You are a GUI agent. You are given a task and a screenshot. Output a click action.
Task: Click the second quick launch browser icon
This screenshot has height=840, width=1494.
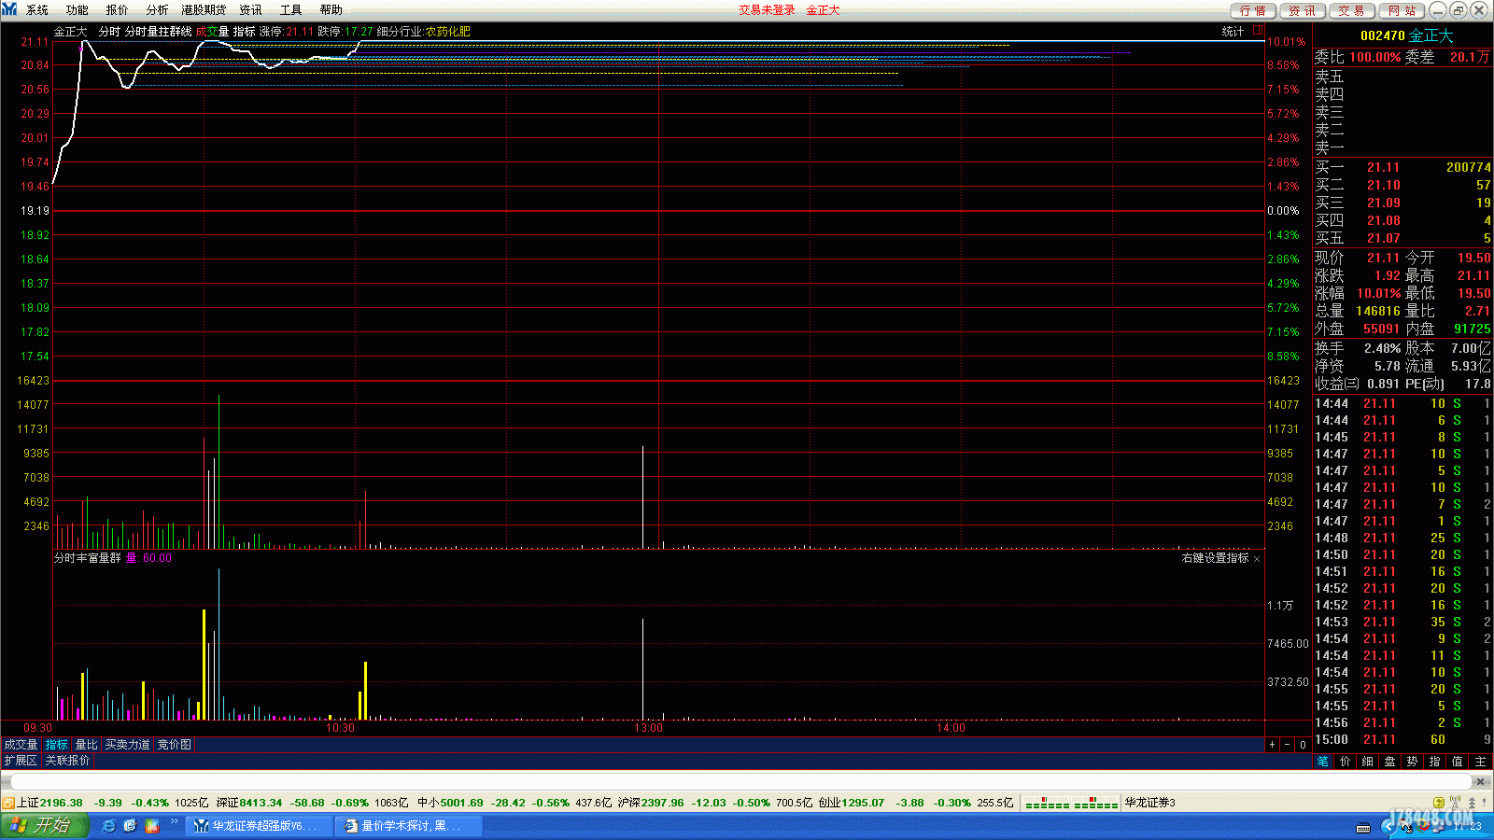click(130, 826)
